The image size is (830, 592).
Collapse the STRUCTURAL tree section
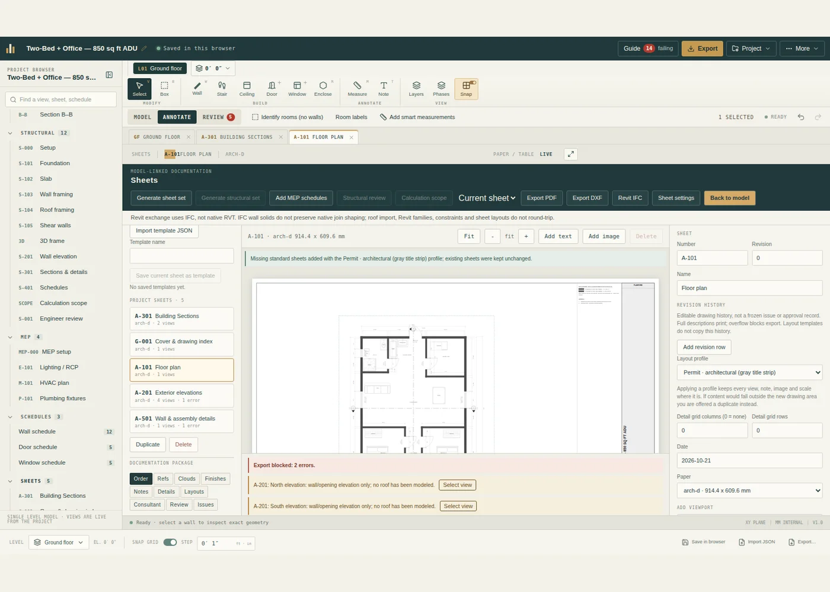pos(10,133)
